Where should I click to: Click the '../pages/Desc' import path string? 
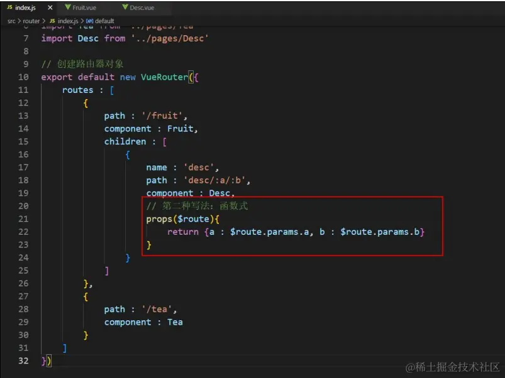click(x=170, y=38)
